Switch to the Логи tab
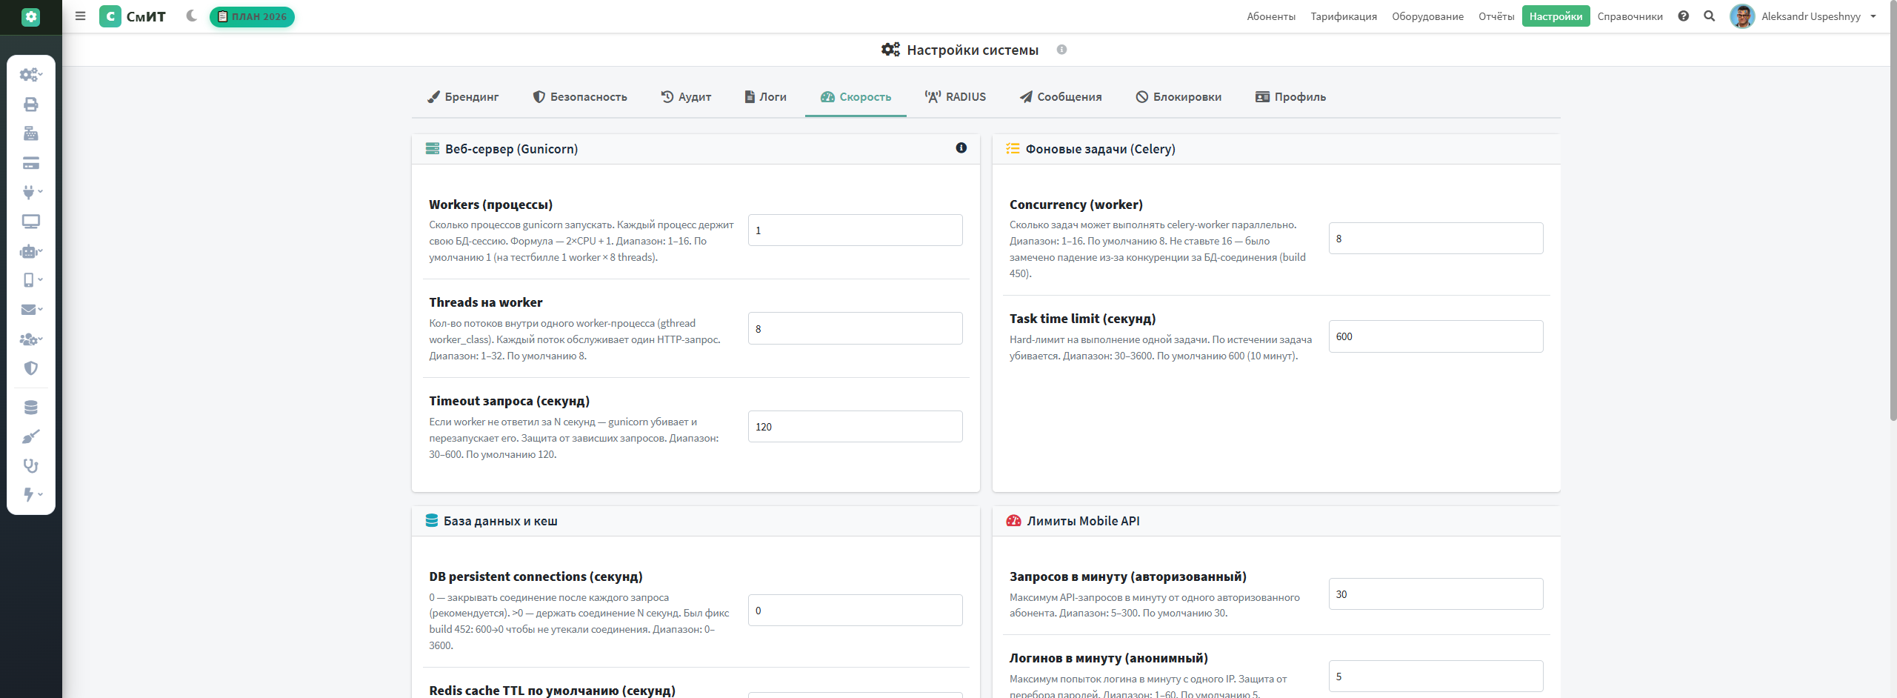The width and height of the screenshot is (1897, 698). pyautogui.click(x=766, y=97)
